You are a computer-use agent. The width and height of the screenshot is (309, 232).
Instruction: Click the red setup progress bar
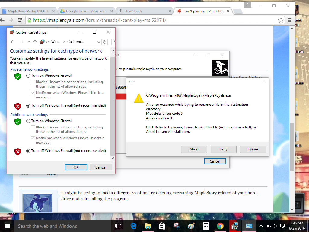click(121, 97)
